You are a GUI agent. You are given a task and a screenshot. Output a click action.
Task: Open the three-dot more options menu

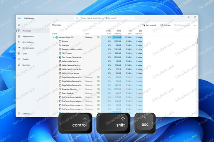pos(195,25)
